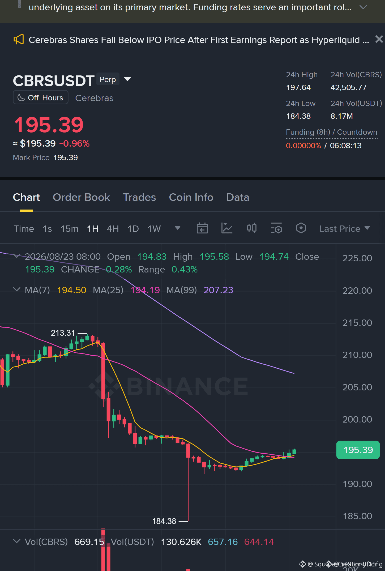385x571 pixels.
Task: Collapse the OHLC candle info row
Action: (17, 256)
